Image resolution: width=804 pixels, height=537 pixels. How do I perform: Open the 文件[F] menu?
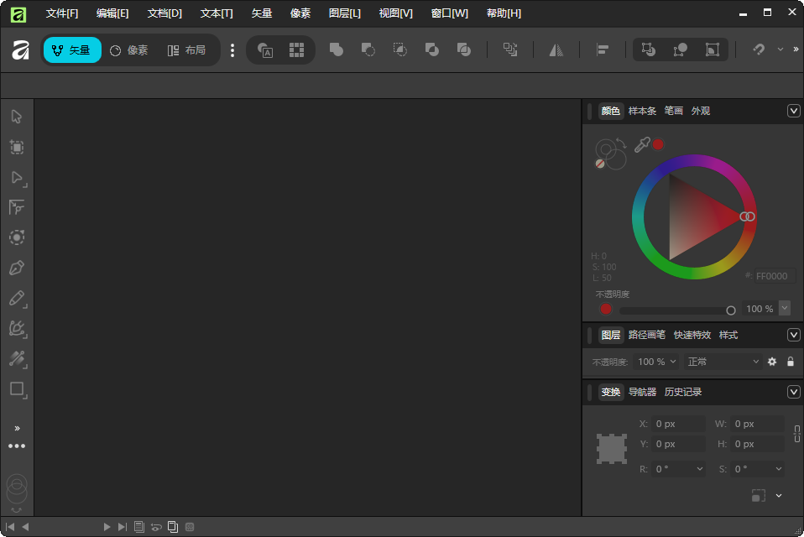tap(62, 13)
